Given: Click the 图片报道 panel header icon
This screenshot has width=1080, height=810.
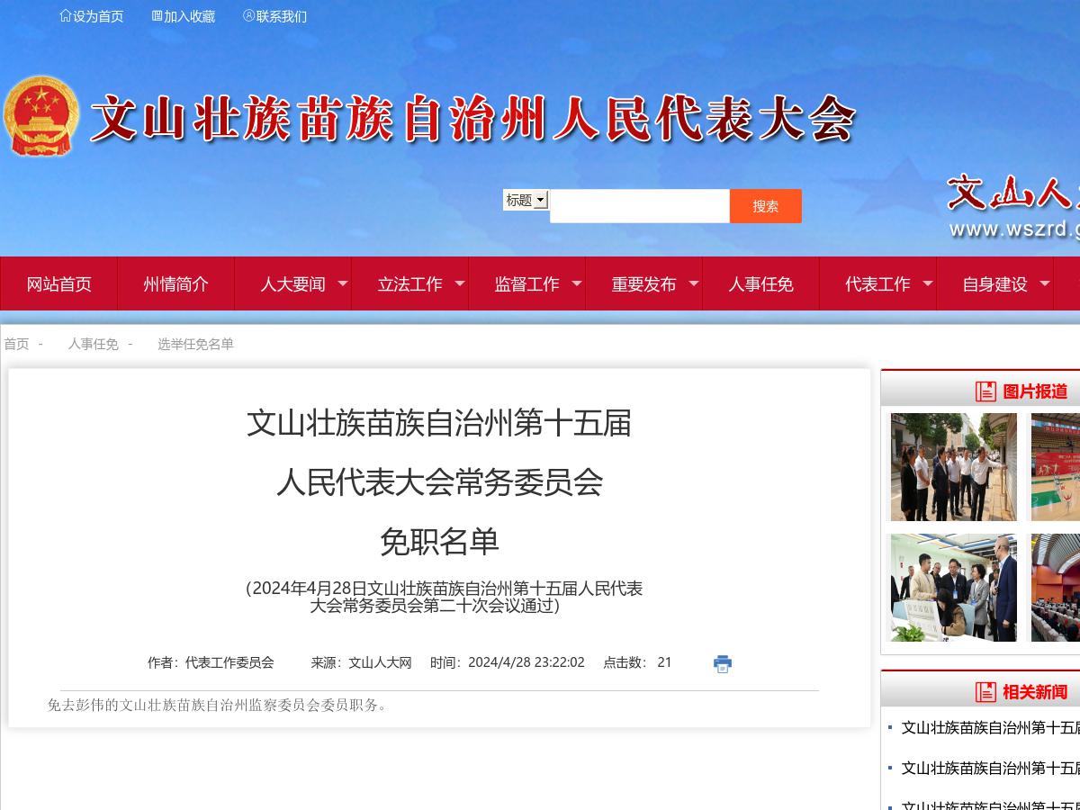Looking at the screenshot, I should [x=985, y=391].
